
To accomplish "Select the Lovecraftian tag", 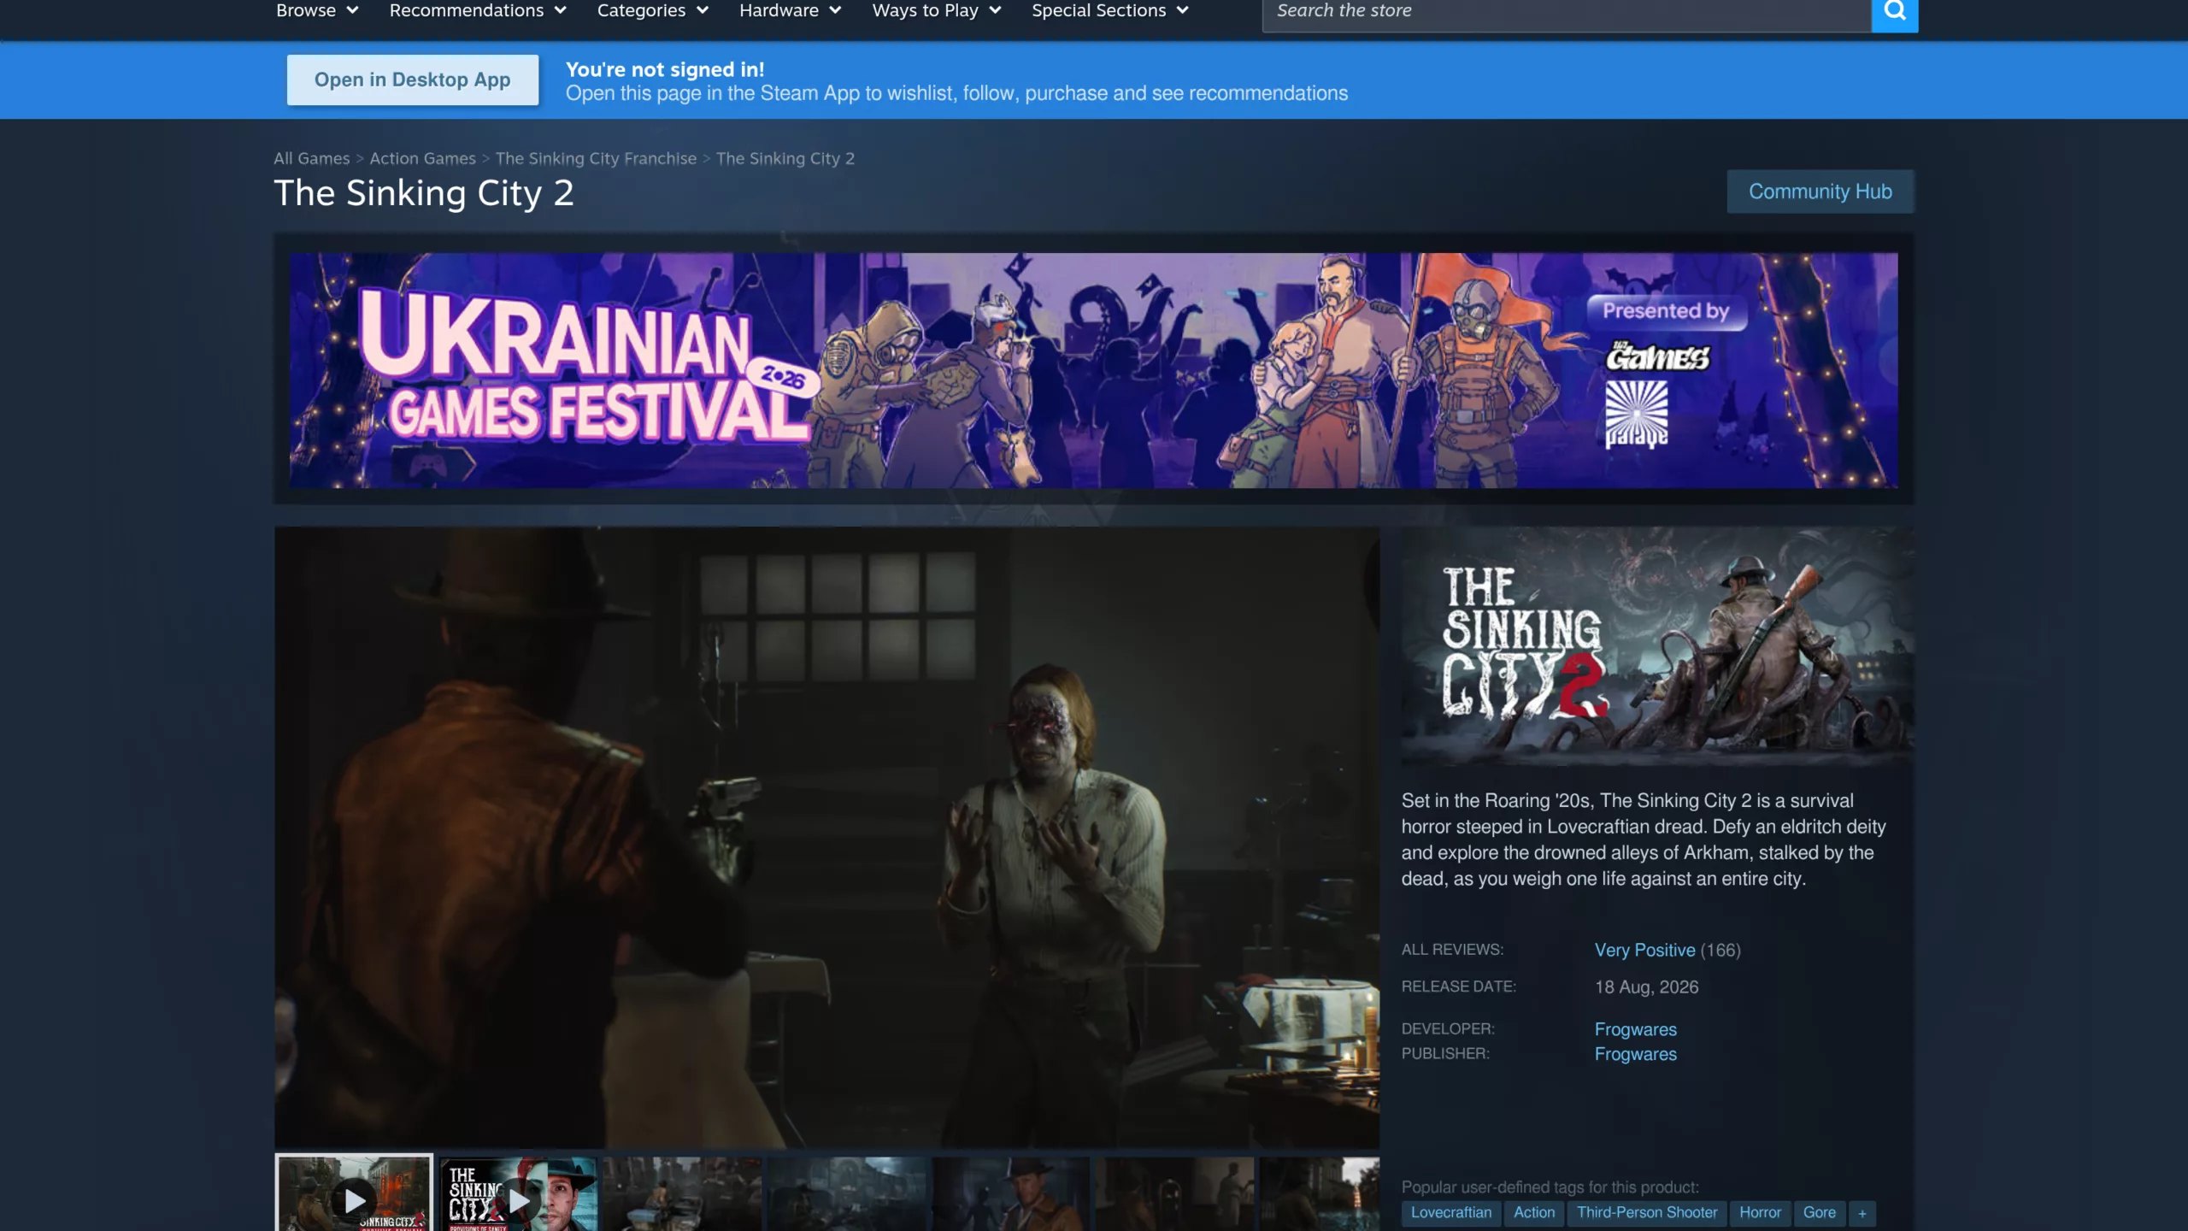I will 1450,1213.
